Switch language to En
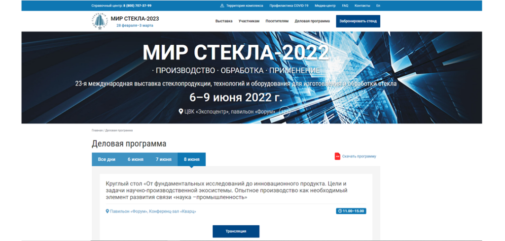The height and width of the screenshot is (241, 505). point(378,6)
